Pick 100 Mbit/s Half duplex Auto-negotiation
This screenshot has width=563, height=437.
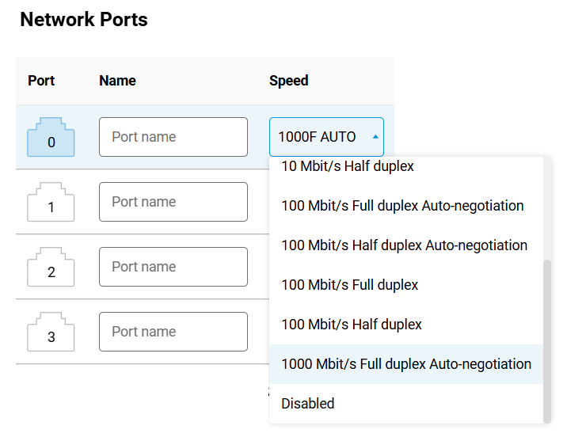(x=404, y=245)
